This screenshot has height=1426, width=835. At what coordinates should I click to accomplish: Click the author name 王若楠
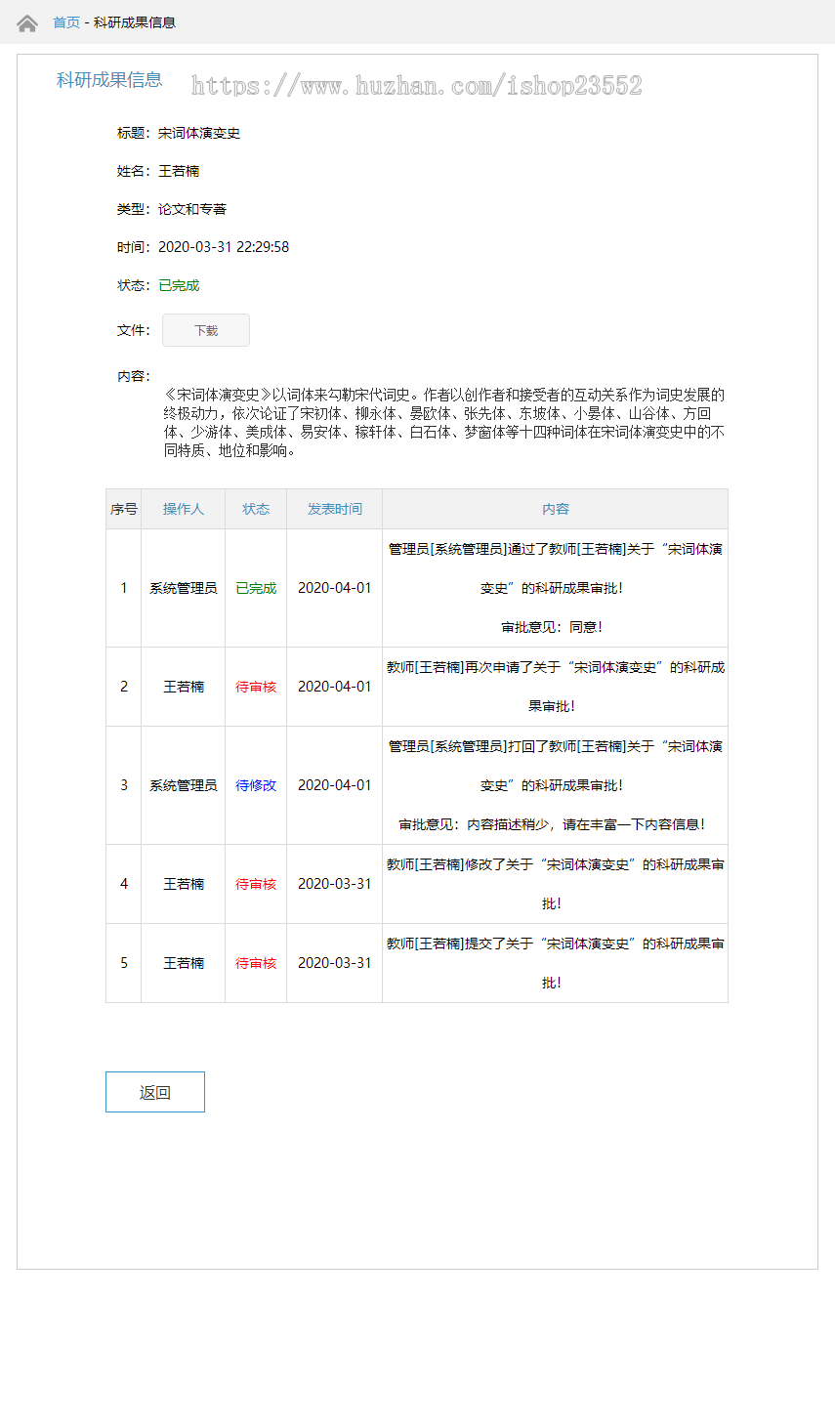click(x=180, y=171)
